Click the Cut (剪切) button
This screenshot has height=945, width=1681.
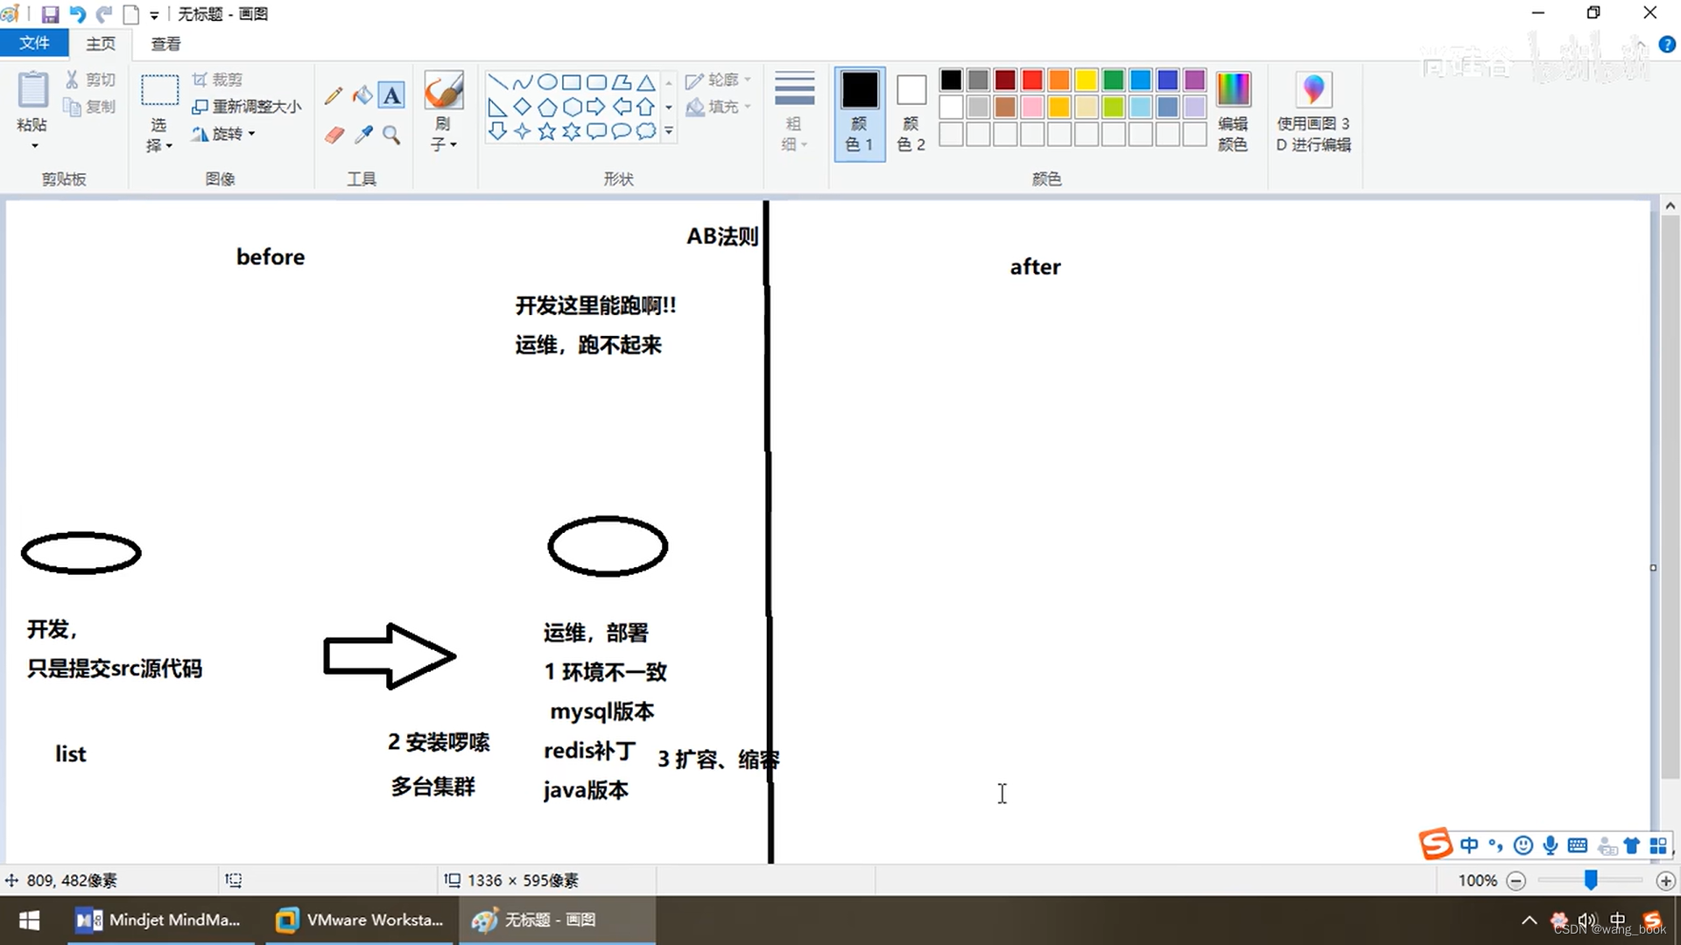(x=90, y=80)
